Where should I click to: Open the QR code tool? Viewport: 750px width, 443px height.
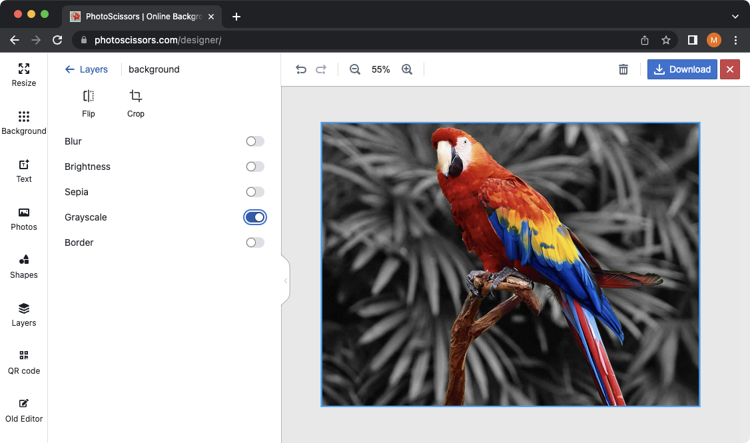point(24,362)
